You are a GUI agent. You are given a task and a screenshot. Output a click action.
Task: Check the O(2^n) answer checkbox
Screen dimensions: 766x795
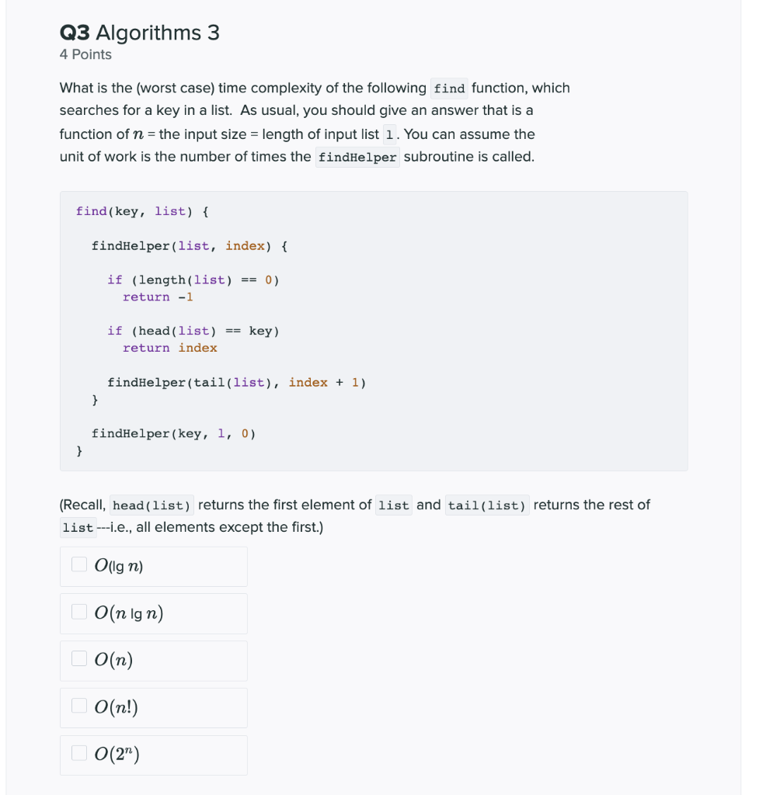coord(78,753)
